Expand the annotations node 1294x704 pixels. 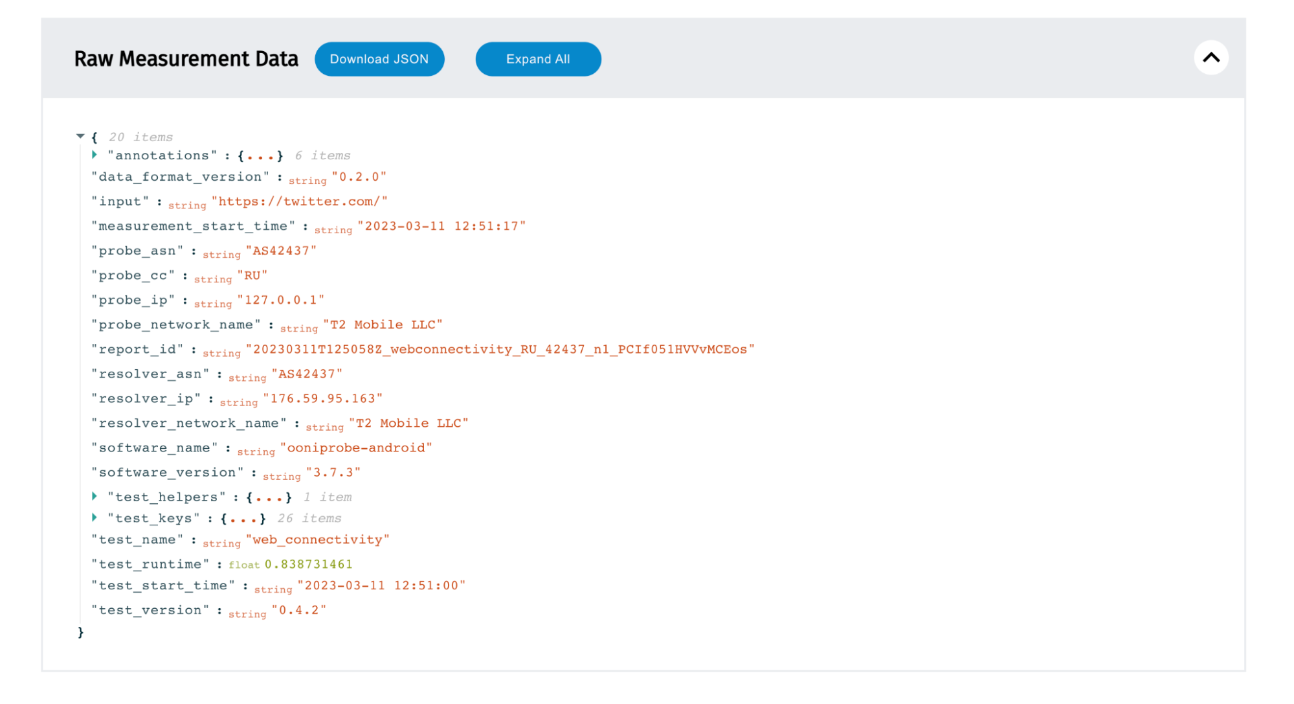(x=95, y=155)
